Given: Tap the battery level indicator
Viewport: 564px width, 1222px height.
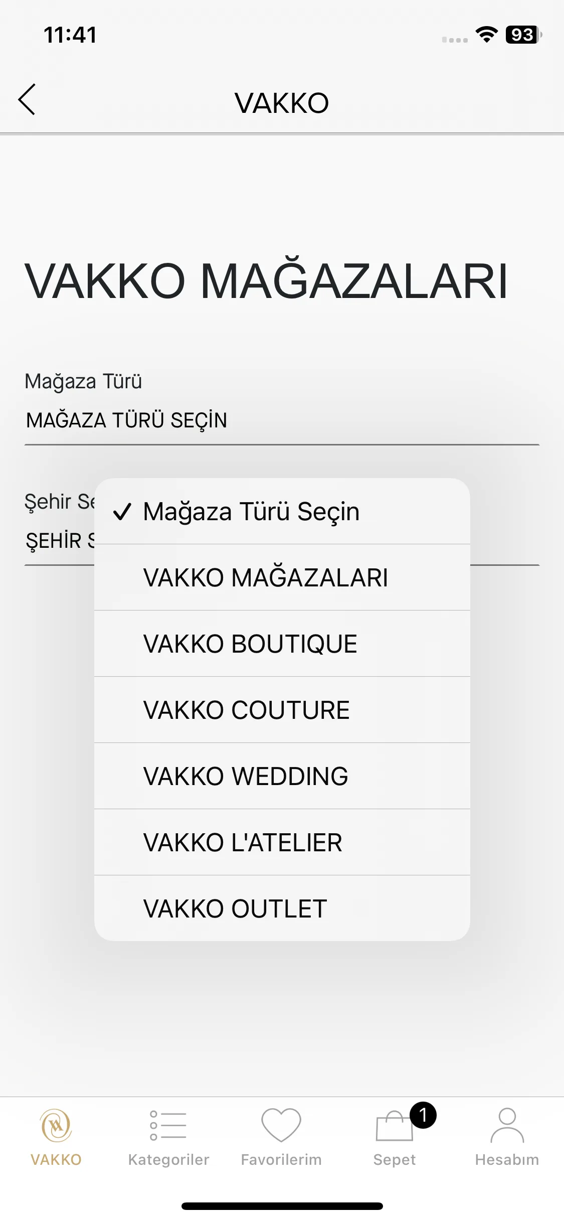Looking at the screenshot, I should [523, 35].
